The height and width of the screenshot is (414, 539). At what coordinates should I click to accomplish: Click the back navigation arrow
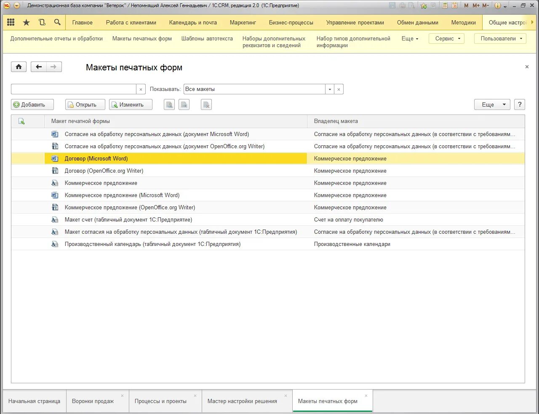(39, 67)
